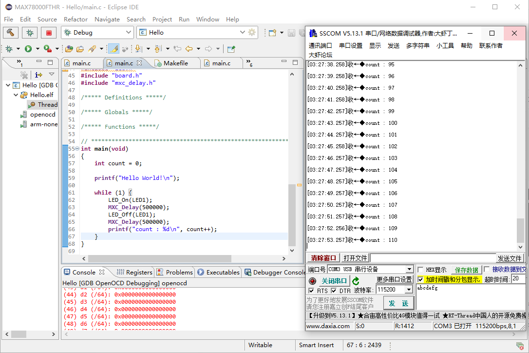
Task: Open the SSCOM 端口号 COM3 port dropdown
Action: [x=409, y=269]
